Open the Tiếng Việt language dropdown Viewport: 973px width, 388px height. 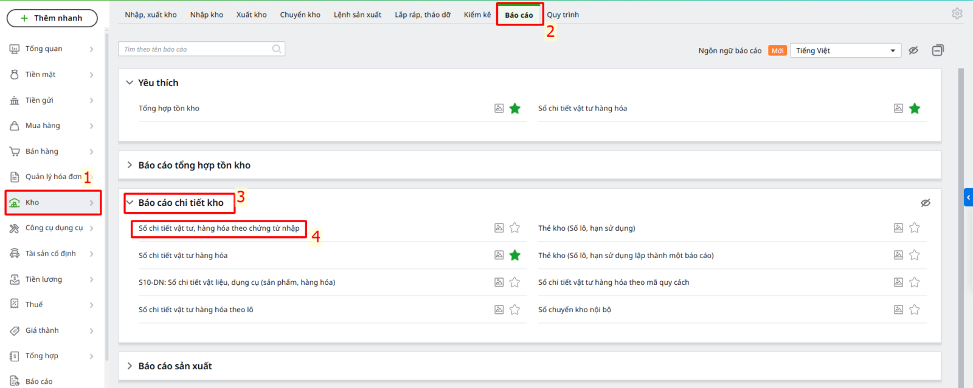(x=845, y=50)
